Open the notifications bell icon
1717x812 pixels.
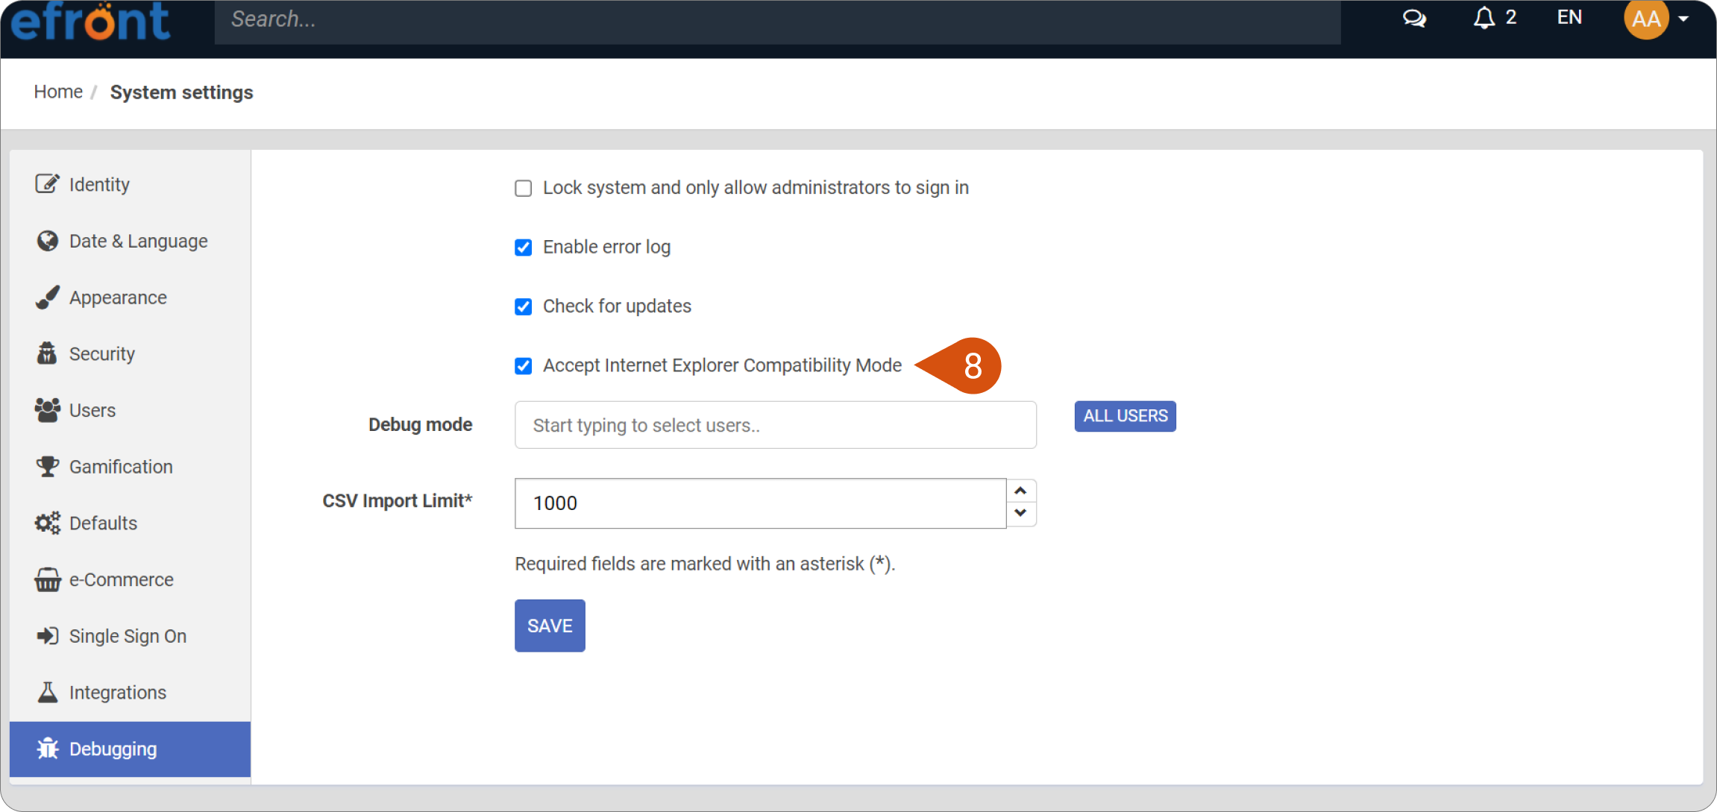[x=1484, y=18]
